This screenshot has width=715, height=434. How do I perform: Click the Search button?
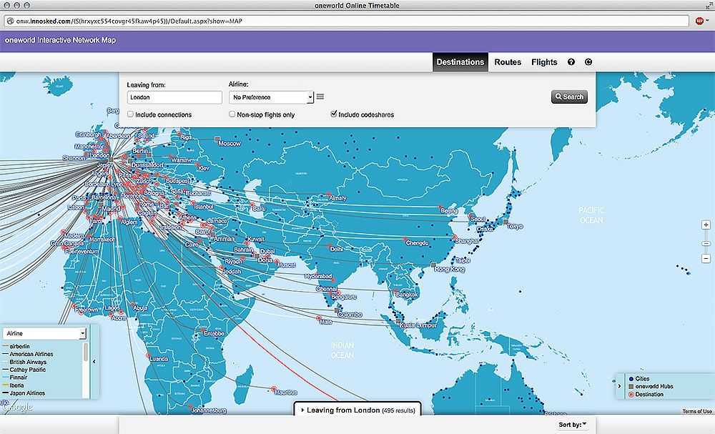569,97
